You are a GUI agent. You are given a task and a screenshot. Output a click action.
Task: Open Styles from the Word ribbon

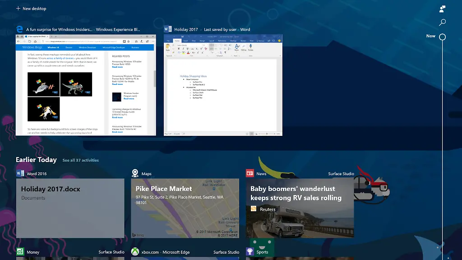236,46
